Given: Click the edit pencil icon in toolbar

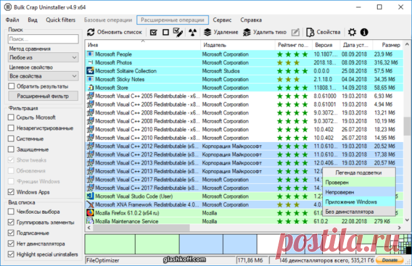Looking at the screenshot, I should (295, 32).
